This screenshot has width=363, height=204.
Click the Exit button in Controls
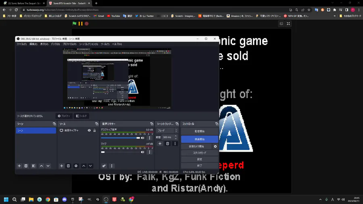[x=200, y=166]
